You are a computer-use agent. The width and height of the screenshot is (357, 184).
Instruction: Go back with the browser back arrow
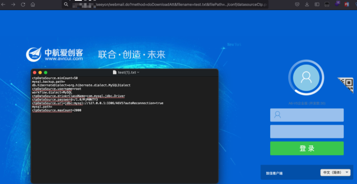pos(3,5)
